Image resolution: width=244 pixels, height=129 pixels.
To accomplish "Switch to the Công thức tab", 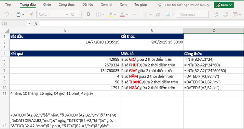I will coord(67,5).
